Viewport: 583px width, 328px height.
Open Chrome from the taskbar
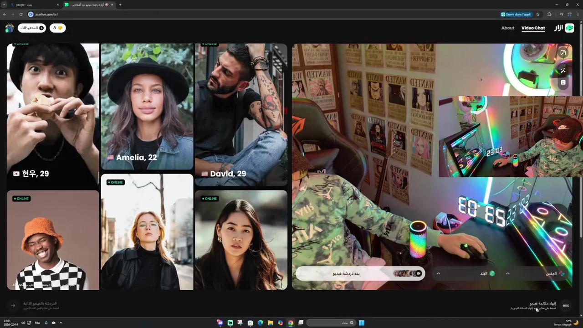pos(291,323)
